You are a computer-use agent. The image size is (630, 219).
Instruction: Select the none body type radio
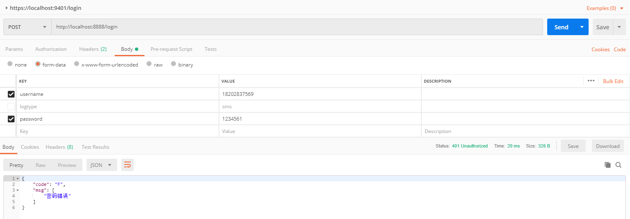click(10, 64)
